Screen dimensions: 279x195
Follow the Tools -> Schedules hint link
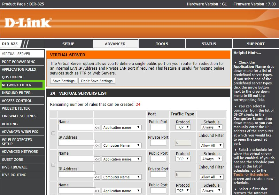tap(251, 175)
